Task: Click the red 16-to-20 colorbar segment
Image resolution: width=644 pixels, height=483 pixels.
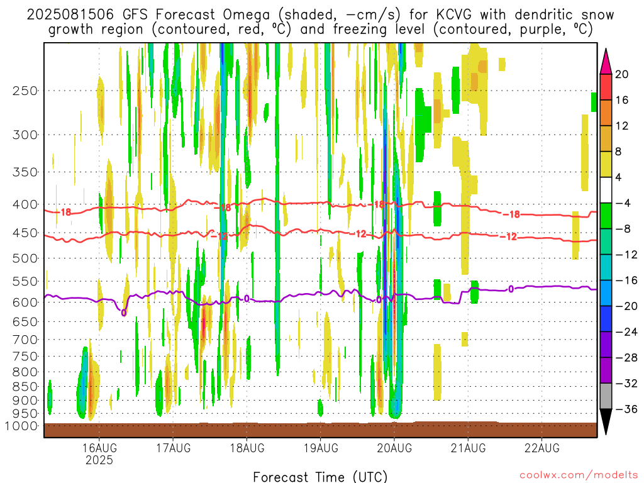Action: coord(606,87)
